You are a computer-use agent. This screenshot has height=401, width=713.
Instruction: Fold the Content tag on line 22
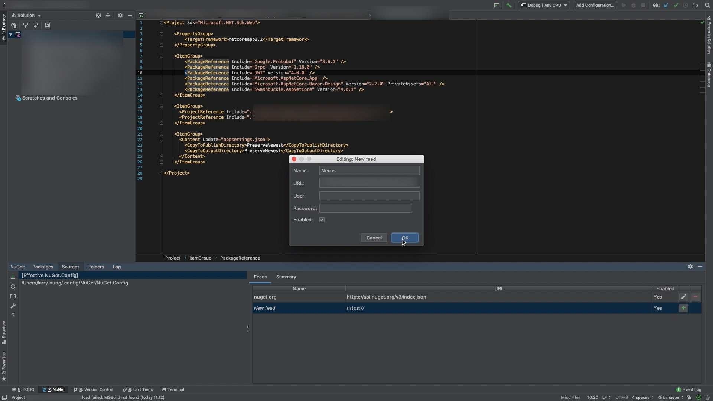(x=162, y=140)
